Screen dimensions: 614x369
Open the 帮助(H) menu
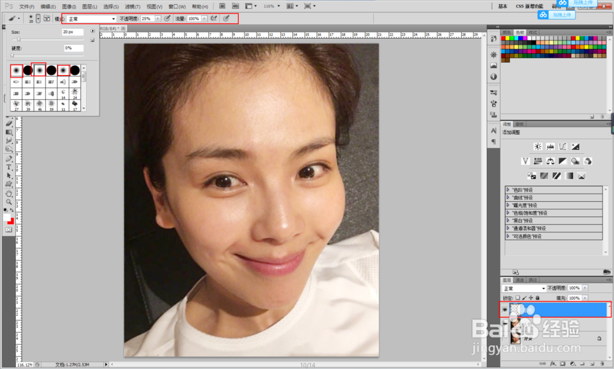click(x=200, y=7)
